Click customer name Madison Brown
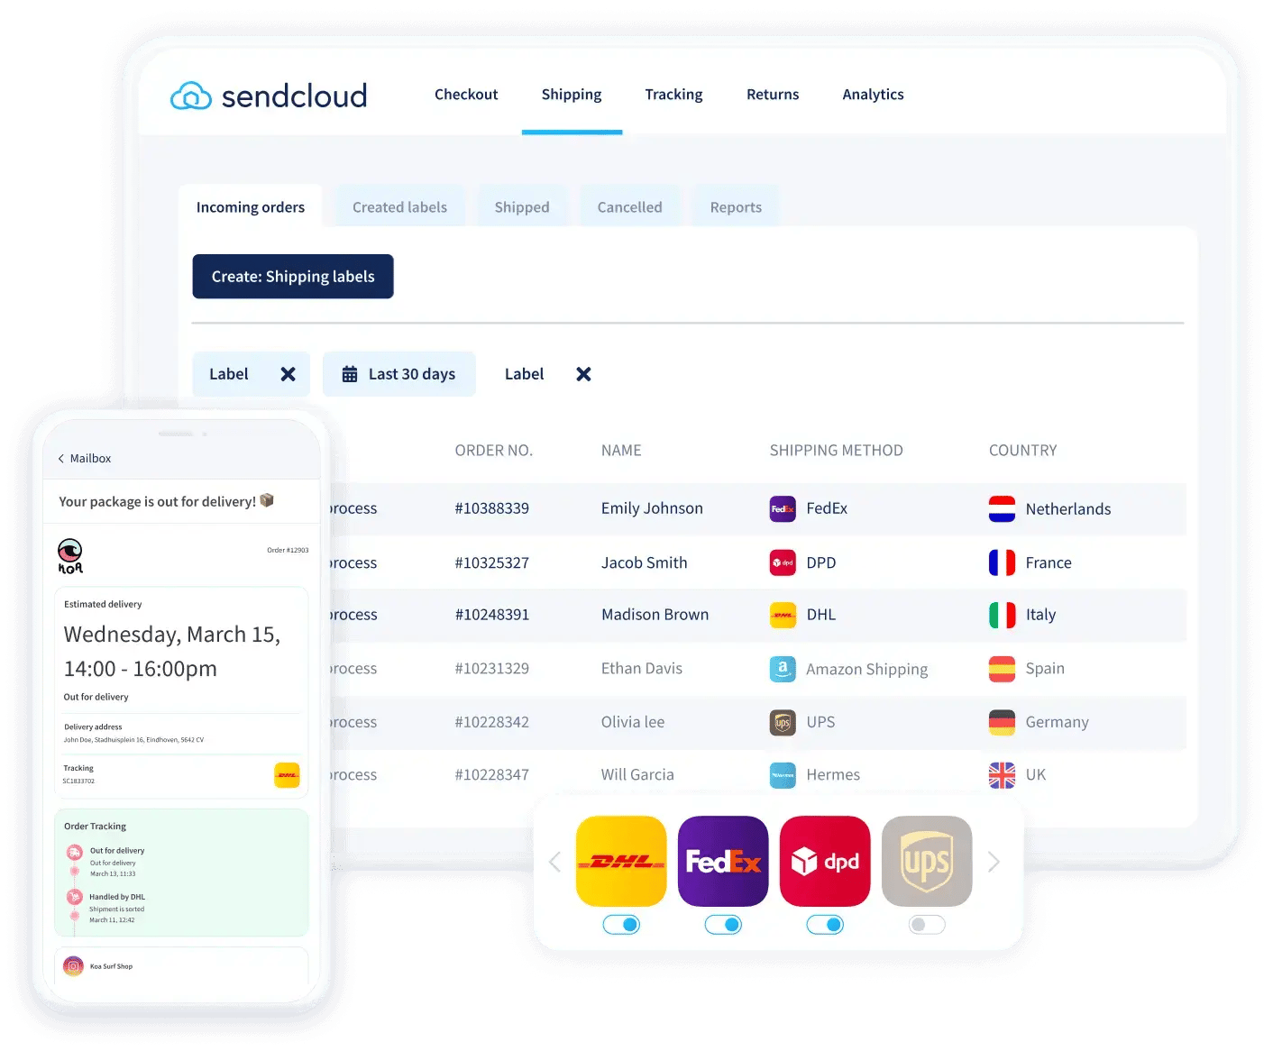The width and height of the screenshot is (1273, 1051). 655,615
